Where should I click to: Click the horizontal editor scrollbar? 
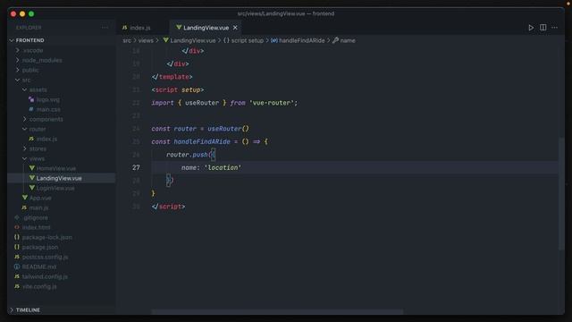tap(277, 312)
